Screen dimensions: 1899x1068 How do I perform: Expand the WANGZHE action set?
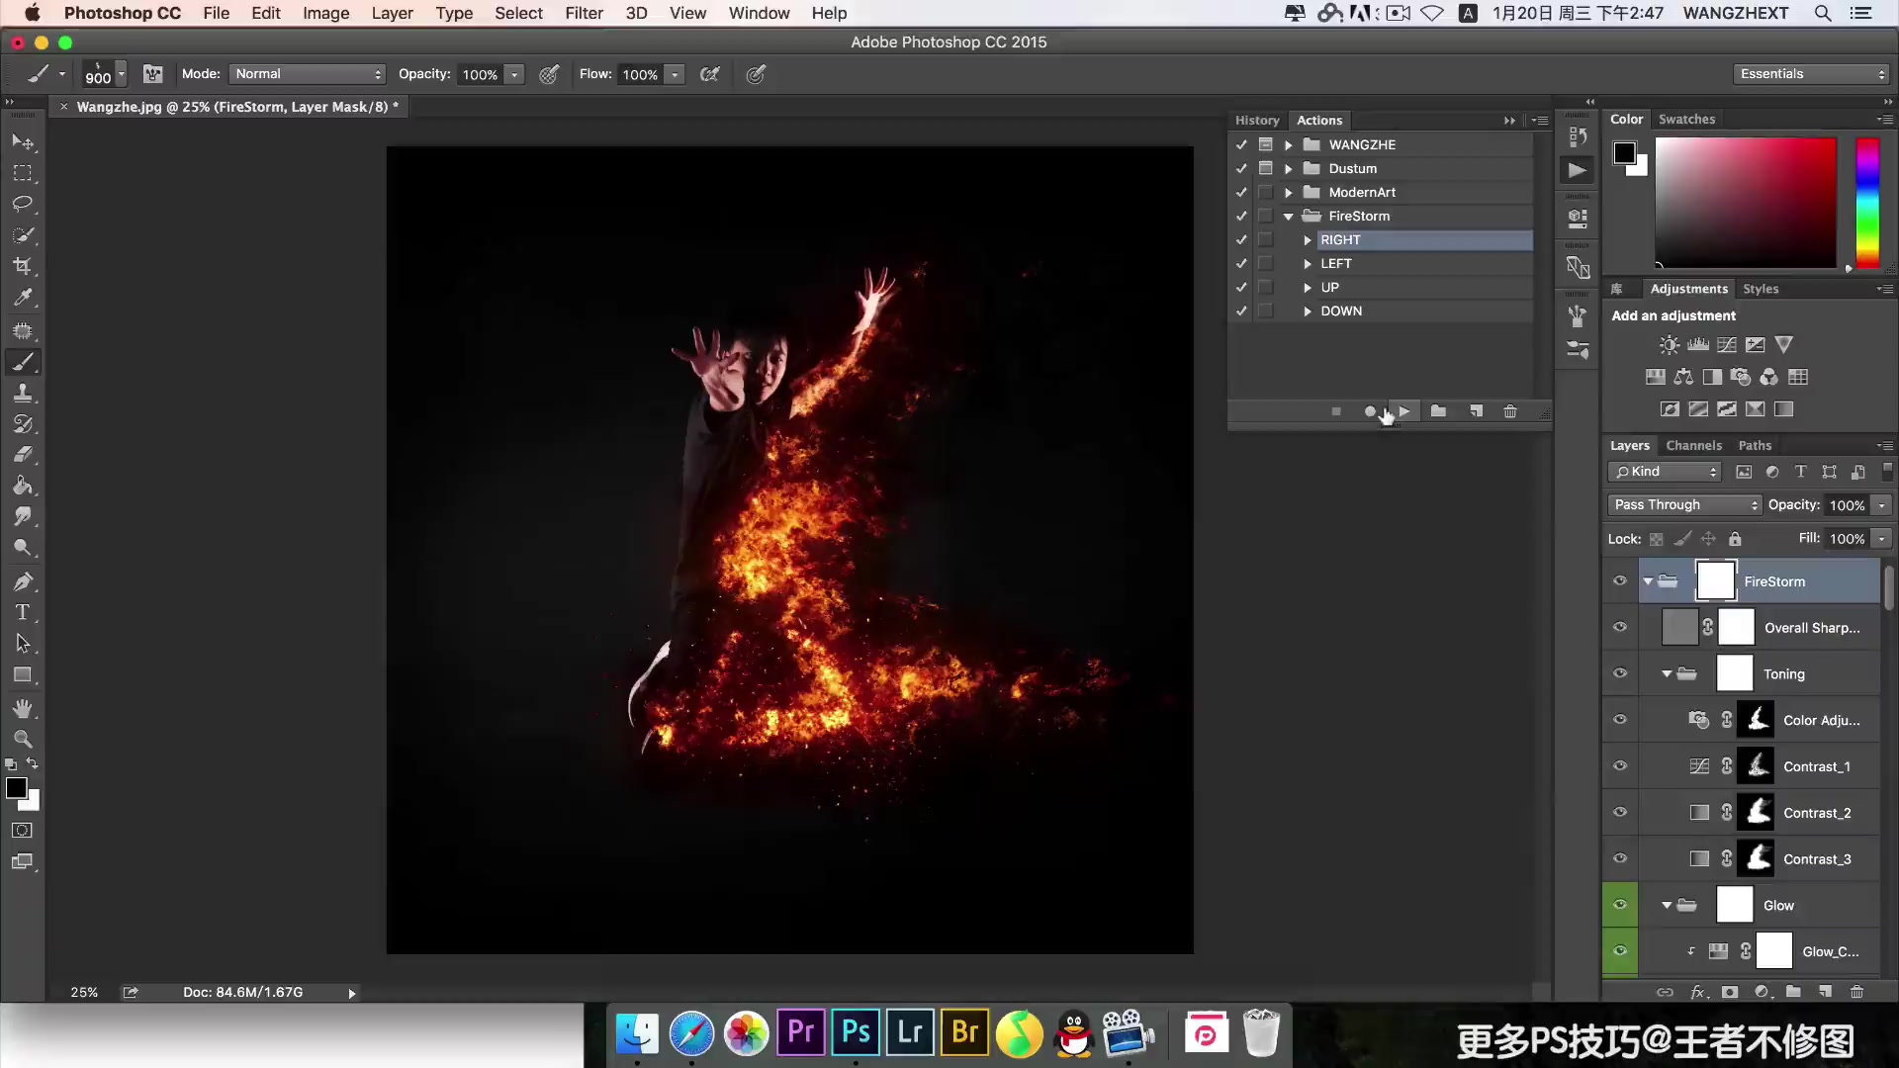(1288, 145)
